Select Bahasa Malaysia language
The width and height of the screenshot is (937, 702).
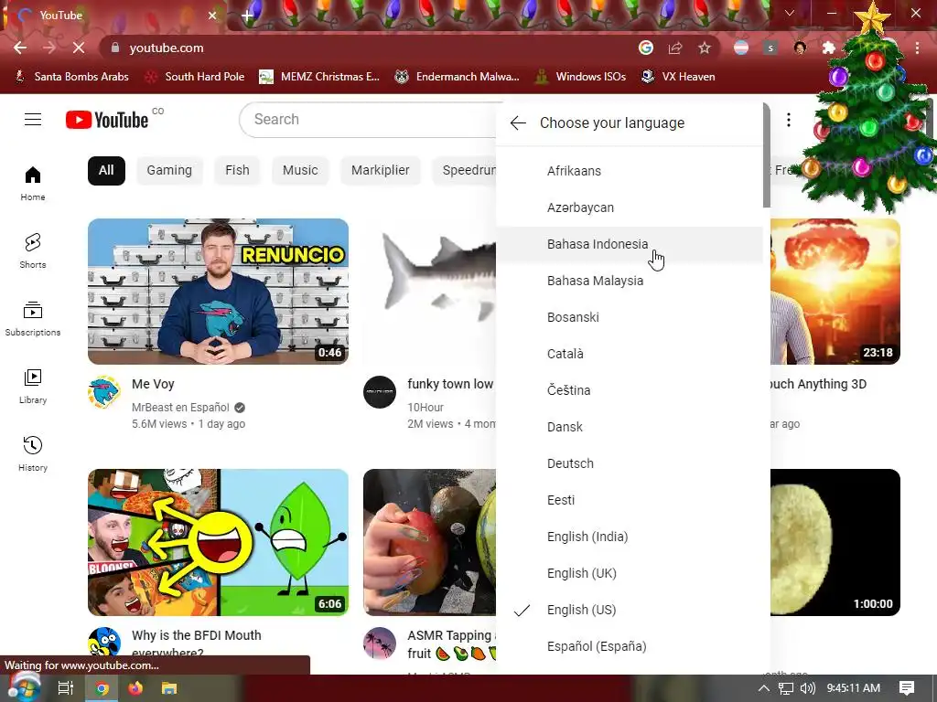pos(630,281)
